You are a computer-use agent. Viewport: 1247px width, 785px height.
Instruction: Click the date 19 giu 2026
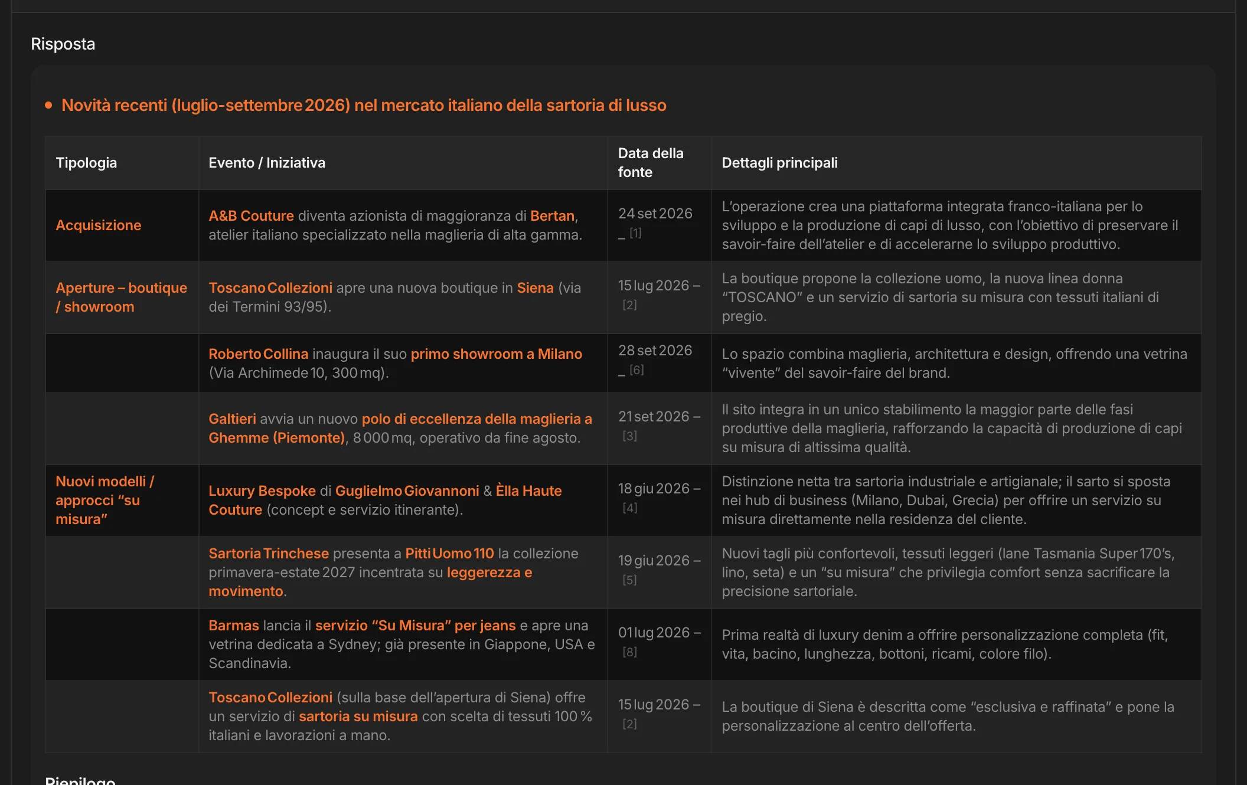(654, 561)
